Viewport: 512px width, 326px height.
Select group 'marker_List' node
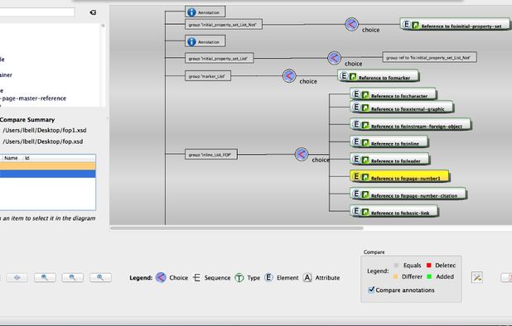pos(208,76)
